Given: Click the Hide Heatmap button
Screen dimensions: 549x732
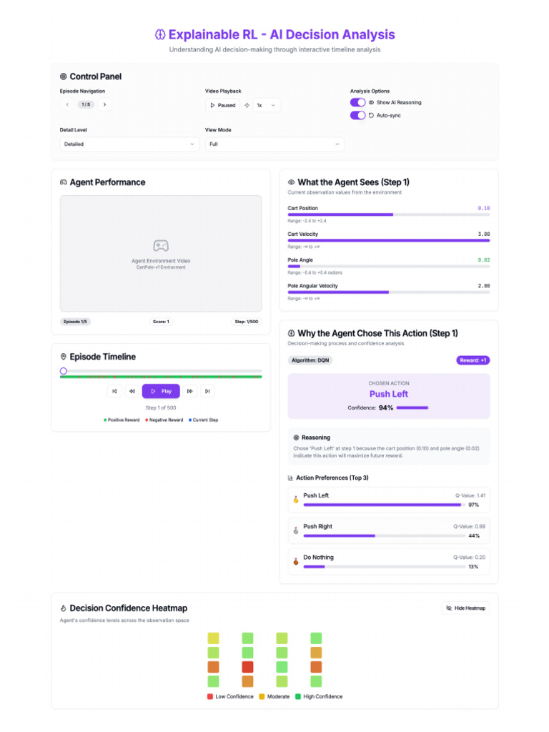Looking at the screenshot, I should [465, 608].
